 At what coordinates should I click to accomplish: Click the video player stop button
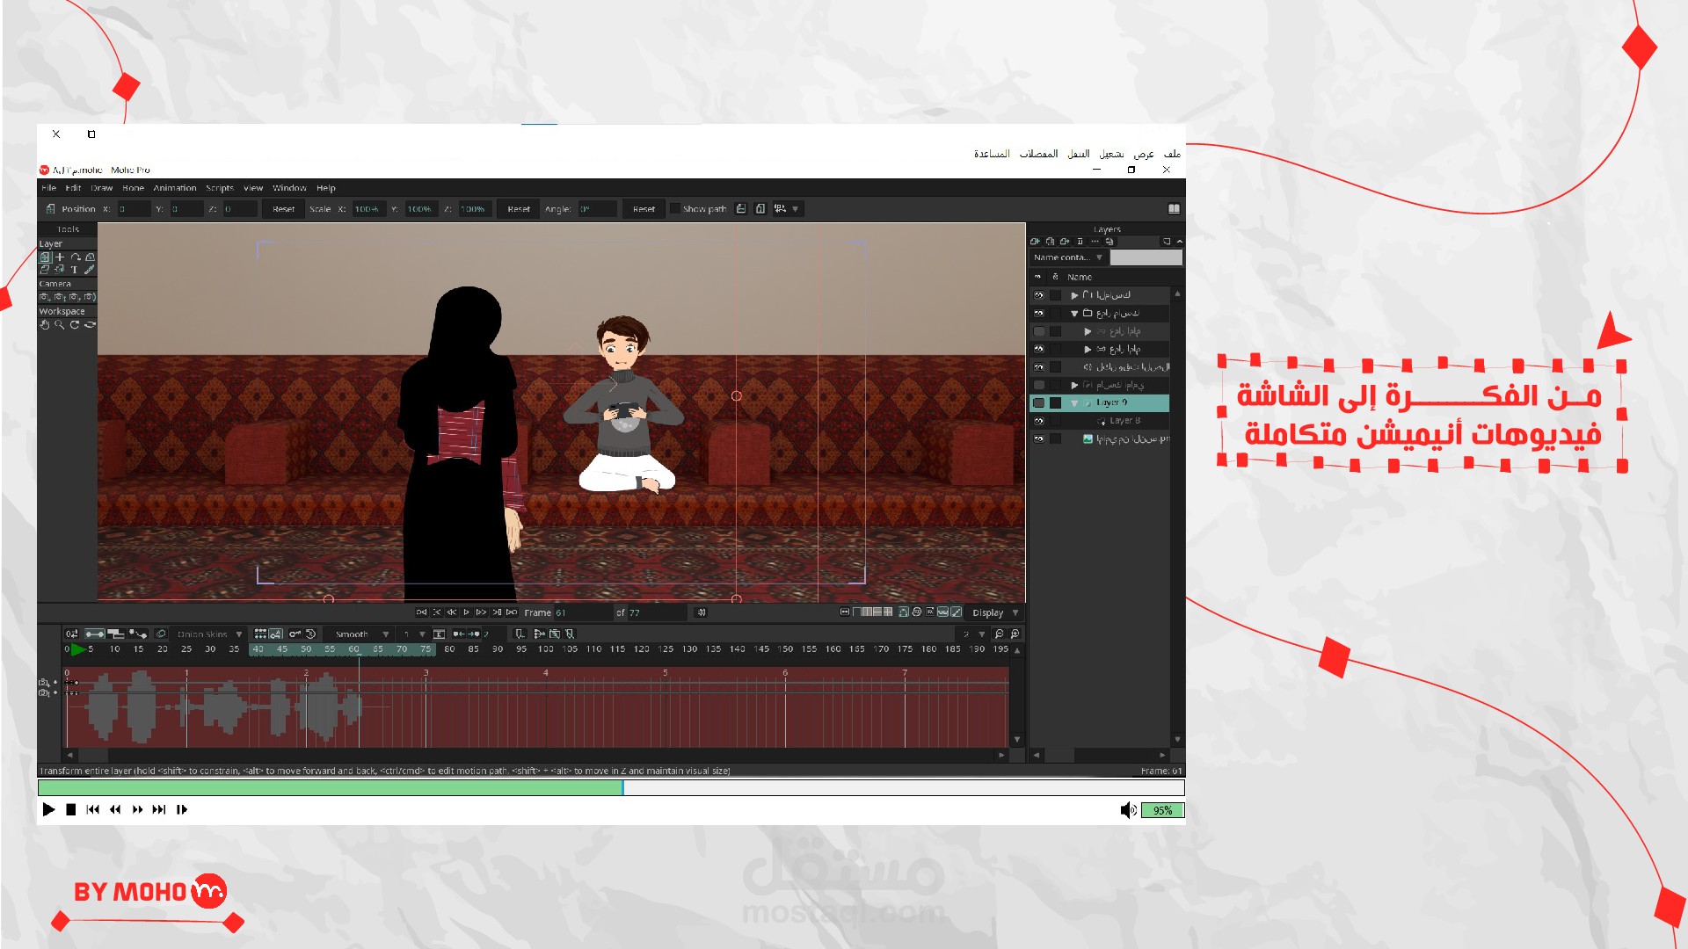click(x=71, y=809)
